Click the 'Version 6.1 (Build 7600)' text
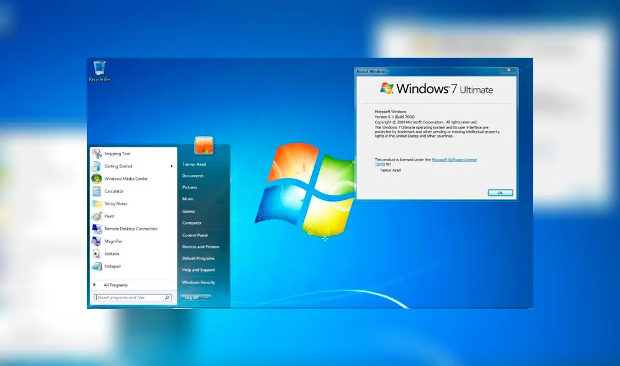 click(x=394, y=117)
